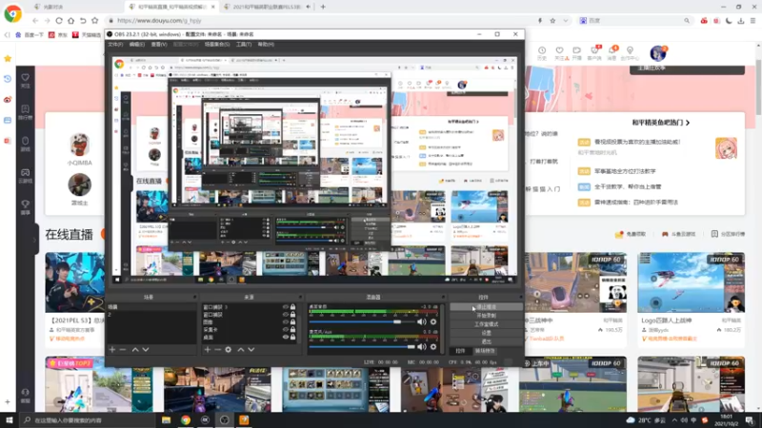This screenshot has width=762, height=428.
Task: Click the taskbar search box
Action: tap(88, 419)
